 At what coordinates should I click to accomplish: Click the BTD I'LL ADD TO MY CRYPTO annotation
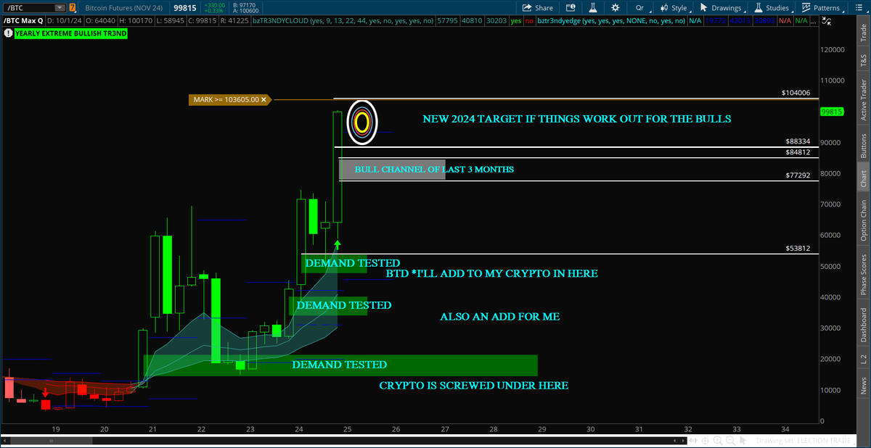(491, 274)
